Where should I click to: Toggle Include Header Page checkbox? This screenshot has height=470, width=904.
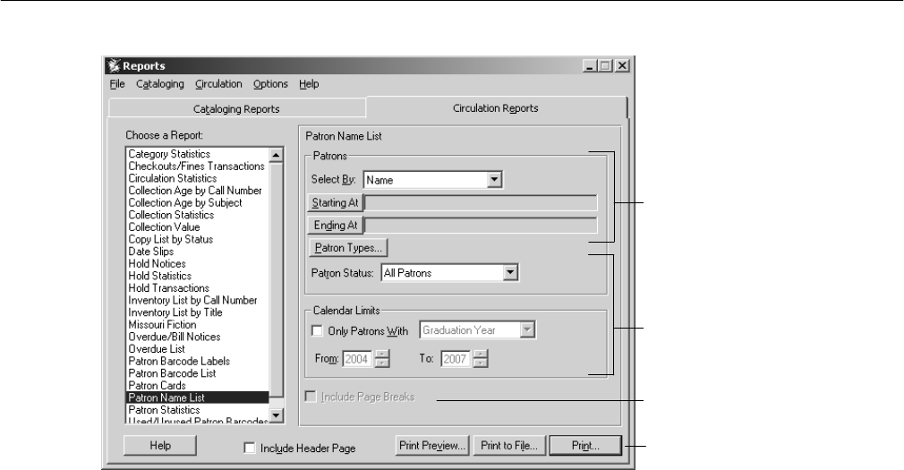250,449
